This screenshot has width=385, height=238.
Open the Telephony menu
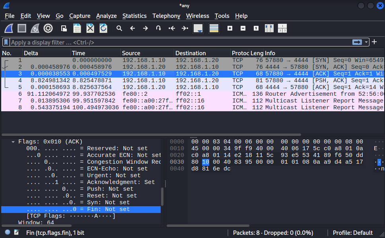tap(166, 16)
